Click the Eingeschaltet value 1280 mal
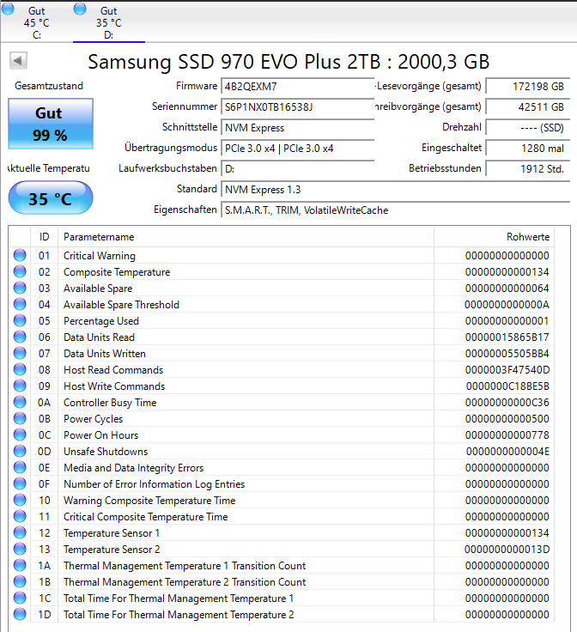577x632 pixels. (528, 148)
